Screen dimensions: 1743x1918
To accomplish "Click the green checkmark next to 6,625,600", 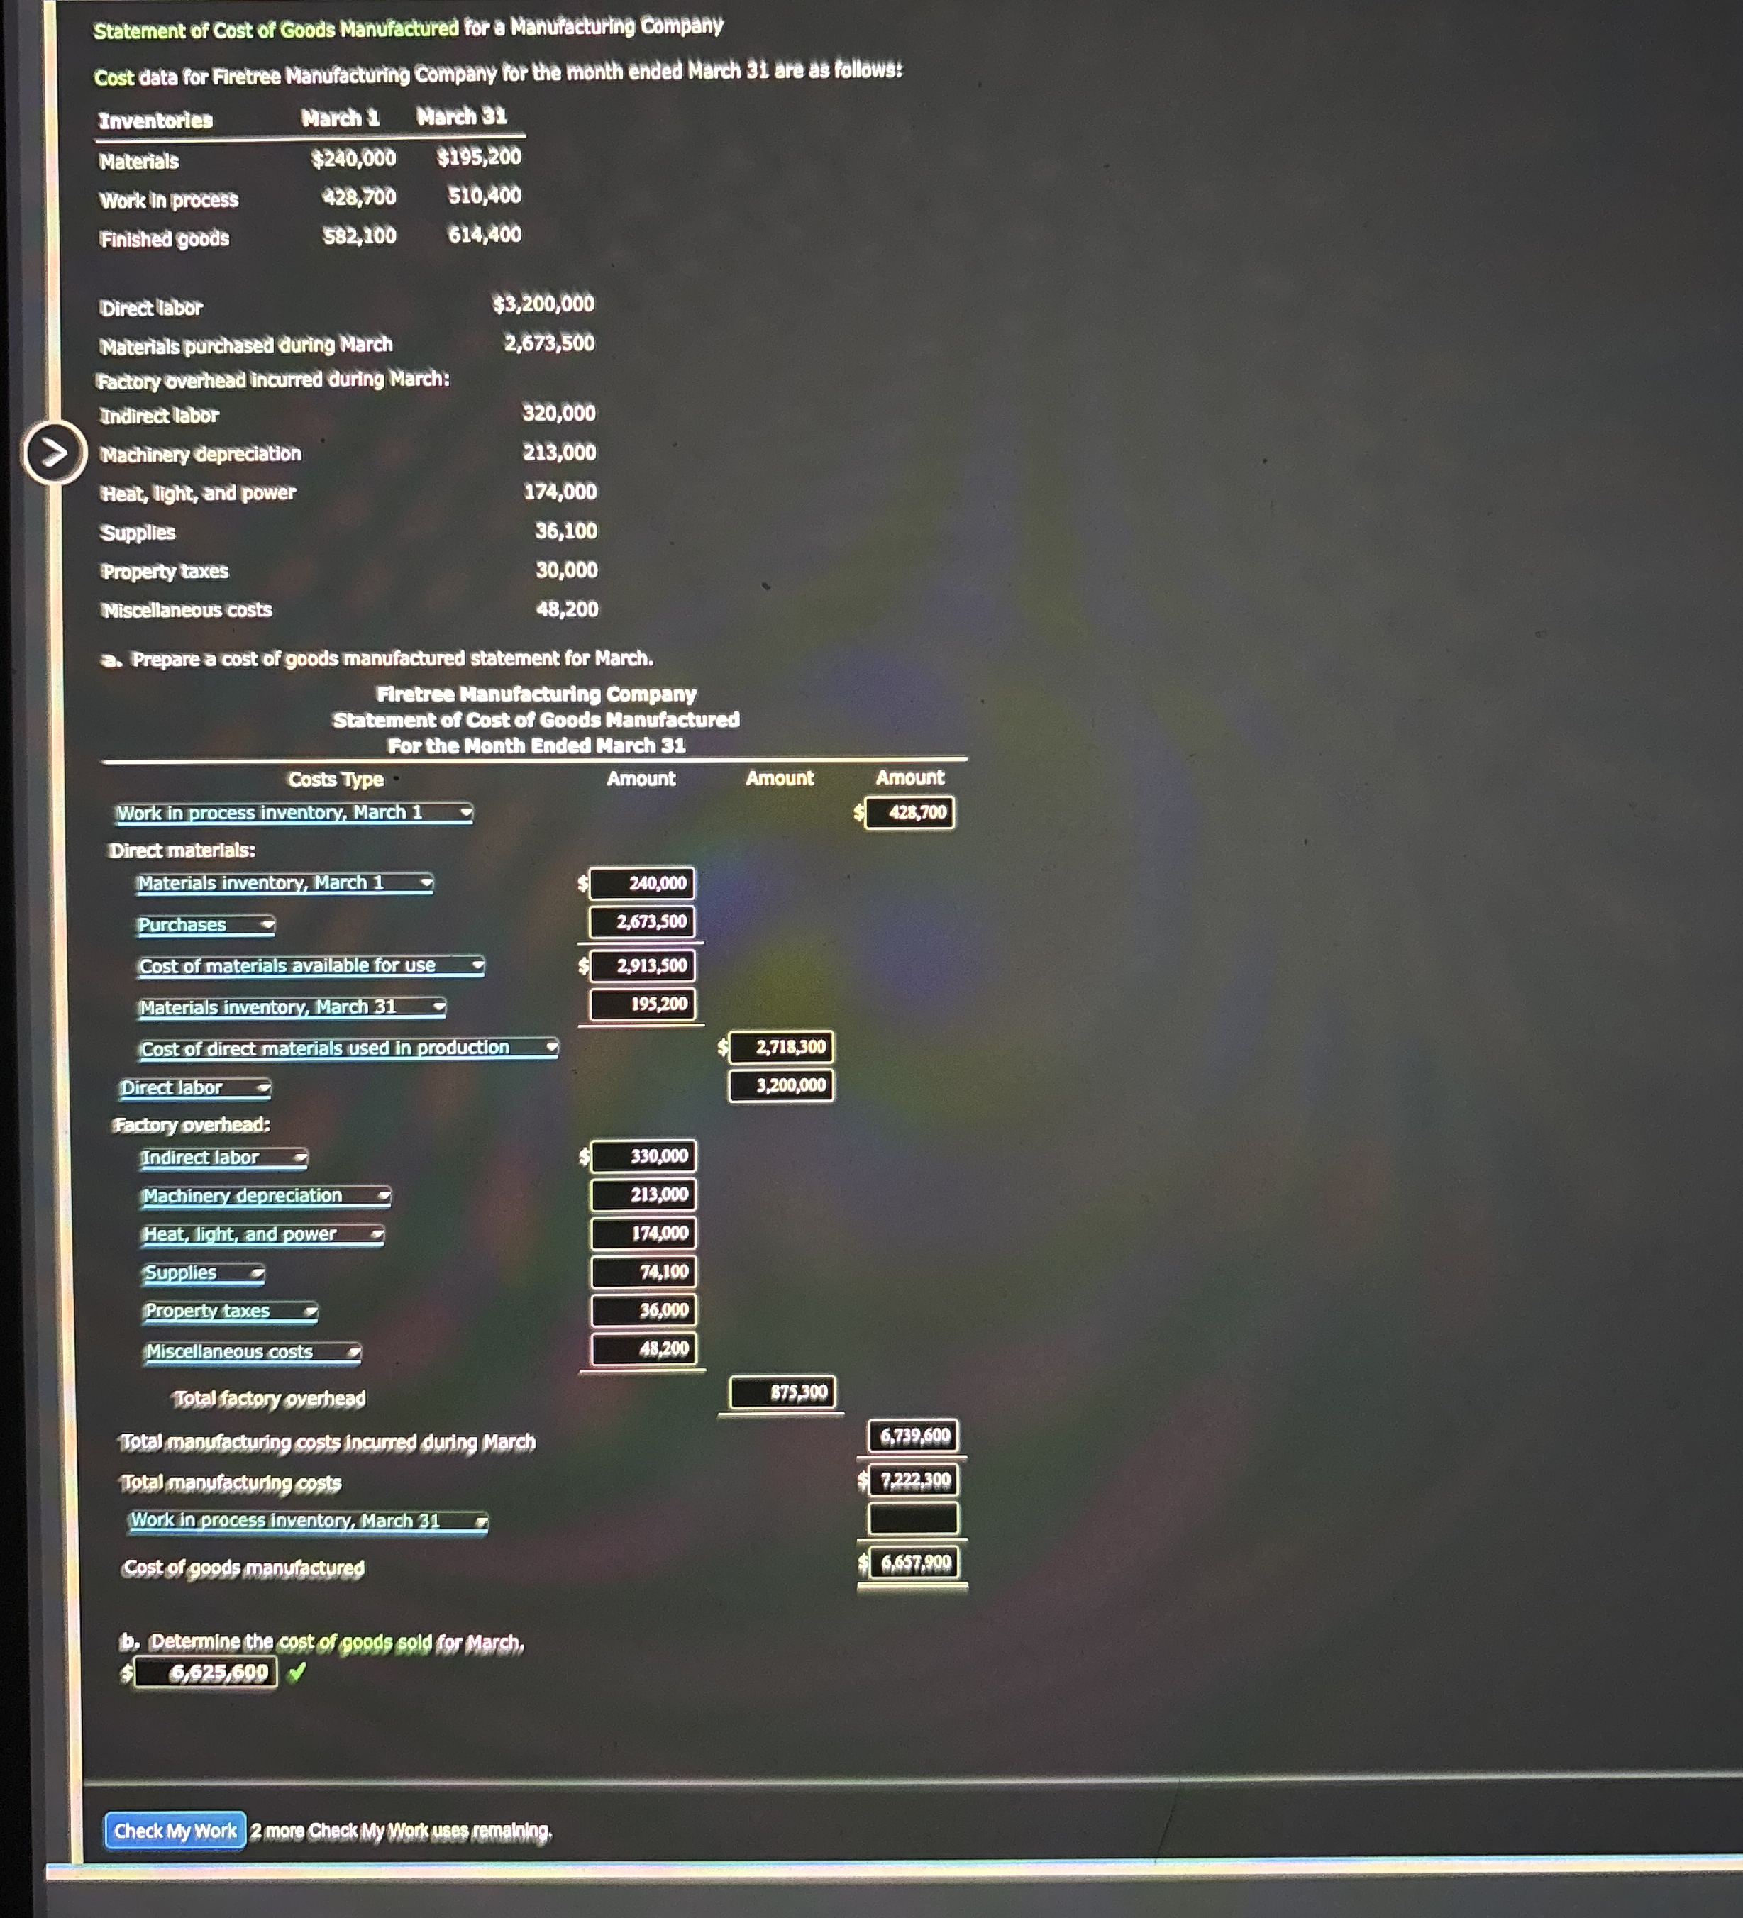I will point(297,1672).
